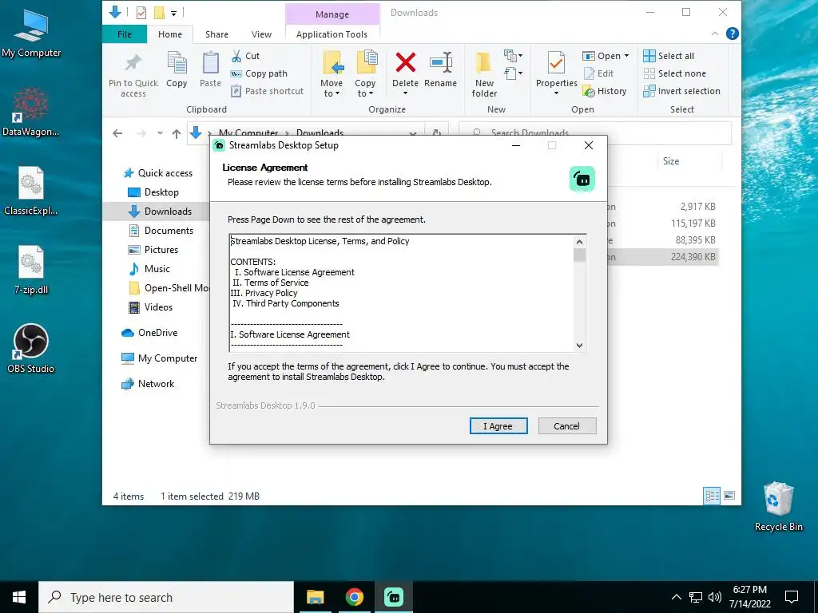Select the 7-zip.dll desktop file

31,270
